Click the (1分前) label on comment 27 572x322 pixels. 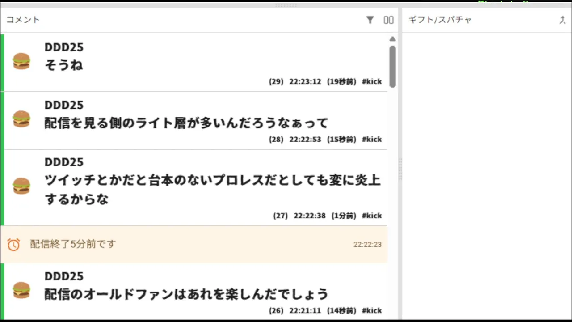pos(344,216)
